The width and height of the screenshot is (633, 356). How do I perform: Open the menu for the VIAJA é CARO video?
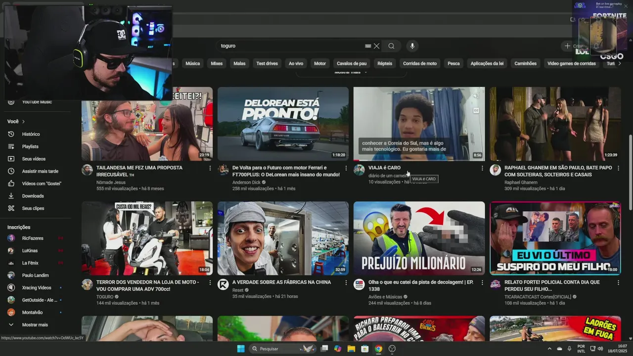[x=482, y=168]
